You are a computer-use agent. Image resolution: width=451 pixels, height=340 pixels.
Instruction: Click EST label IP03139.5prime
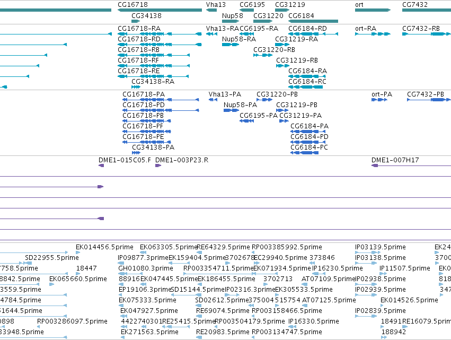click(x=381, y=247)
